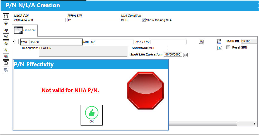Click the yellow triangle icon in left toolbar
259x135 pixels.
click(6, 50)
